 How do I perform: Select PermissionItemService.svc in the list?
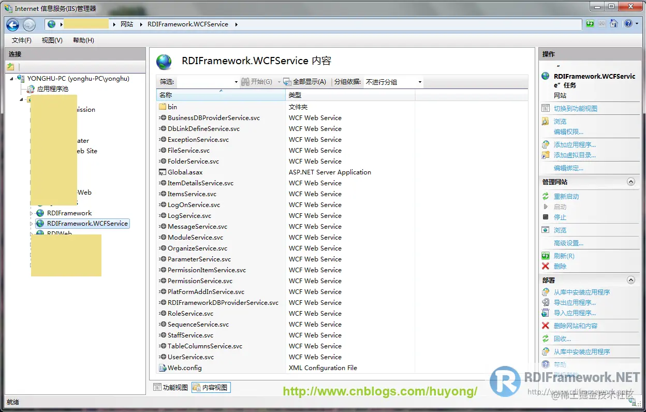[x=207, y=270]
